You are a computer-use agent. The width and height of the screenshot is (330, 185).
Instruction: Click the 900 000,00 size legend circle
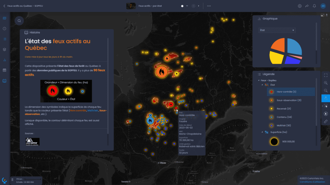click(274, 142)
